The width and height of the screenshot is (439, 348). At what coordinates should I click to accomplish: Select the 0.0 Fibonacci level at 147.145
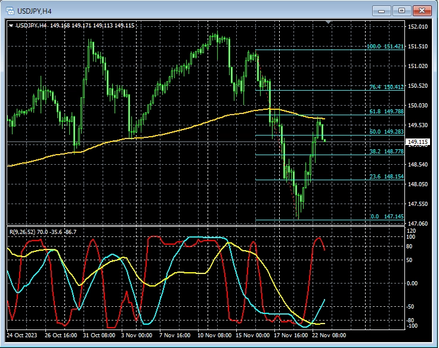pyautogui.click(x=385, y=217)
